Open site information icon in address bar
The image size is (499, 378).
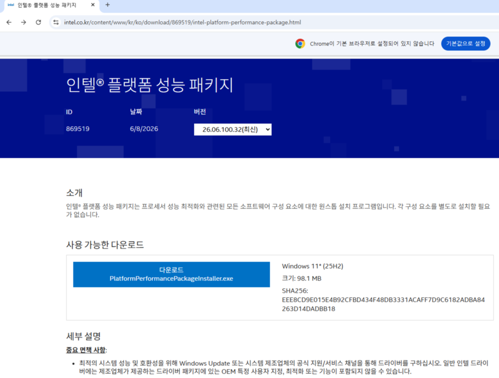tap(56, 22)
